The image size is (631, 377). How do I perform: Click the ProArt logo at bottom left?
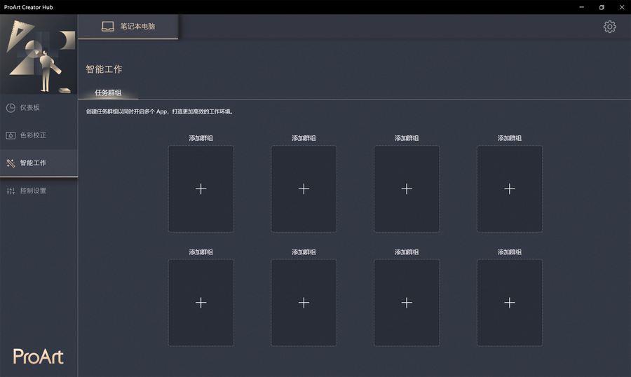point(38,356)
